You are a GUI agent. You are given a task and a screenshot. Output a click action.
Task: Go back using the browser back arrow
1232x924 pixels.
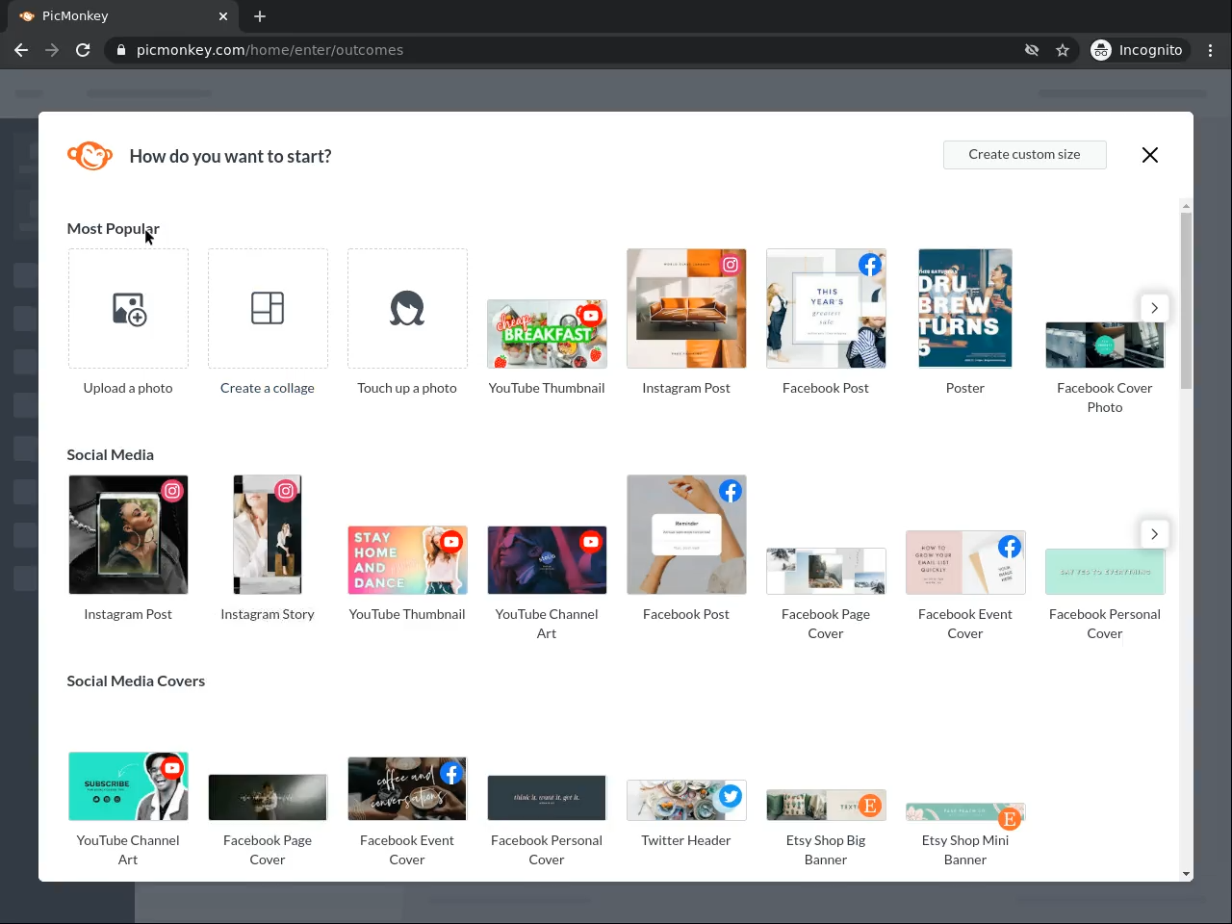coord(21,50)
